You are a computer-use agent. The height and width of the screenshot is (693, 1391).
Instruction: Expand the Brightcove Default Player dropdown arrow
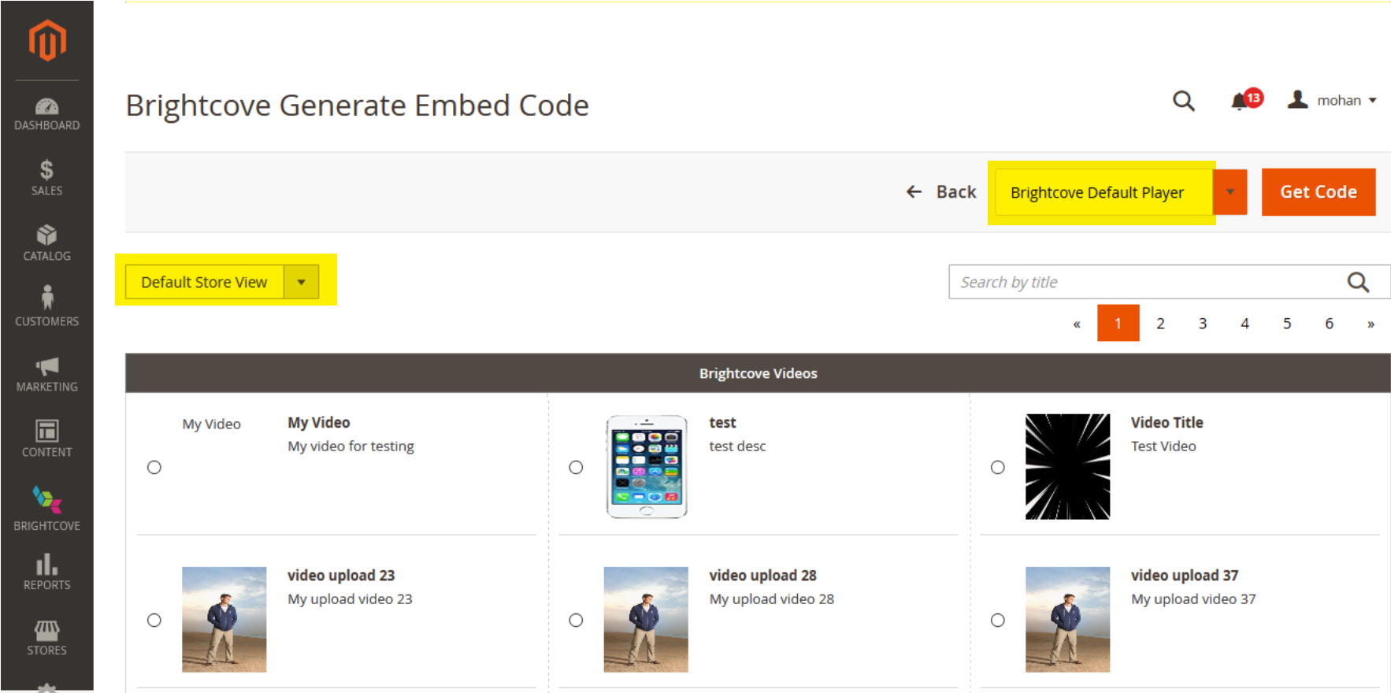click(1230, 192)
